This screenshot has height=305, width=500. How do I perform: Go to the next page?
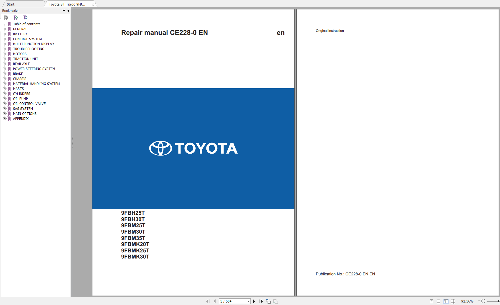point(254,301)
